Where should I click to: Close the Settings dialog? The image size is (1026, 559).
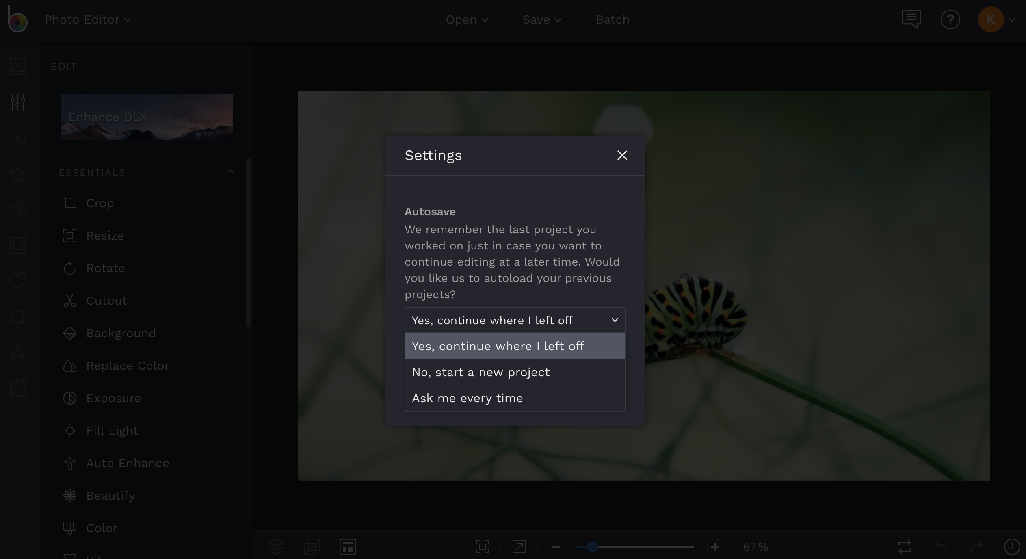(x=622, y=155)
